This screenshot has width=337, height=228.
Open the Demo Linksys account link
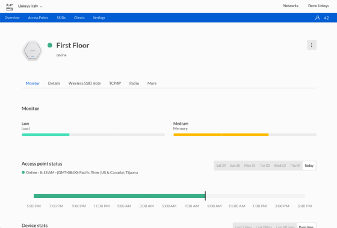click(318, 6)
